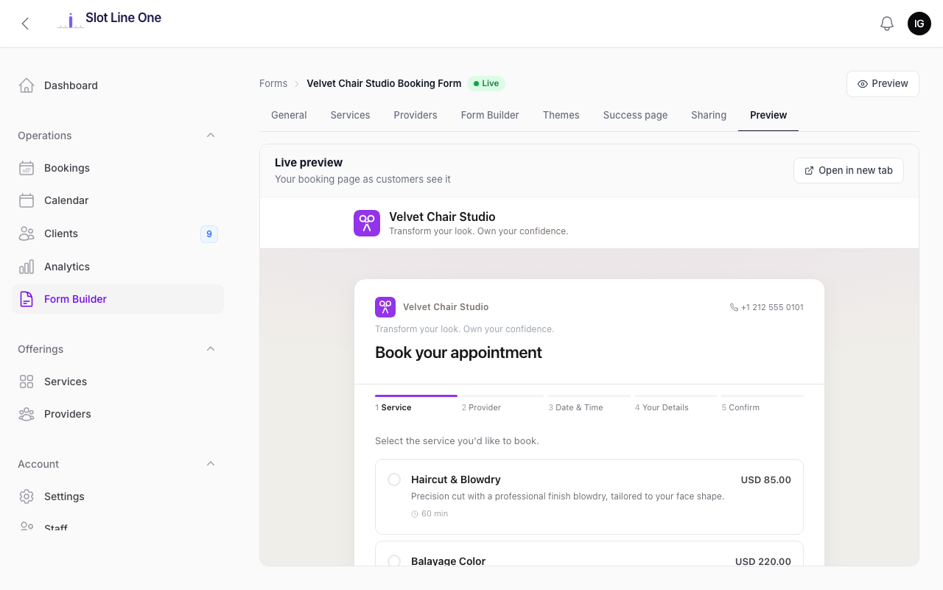Click the Analytics bar chart icon
Viewport: 943px width, 590px height.
[x=27, y=267]
